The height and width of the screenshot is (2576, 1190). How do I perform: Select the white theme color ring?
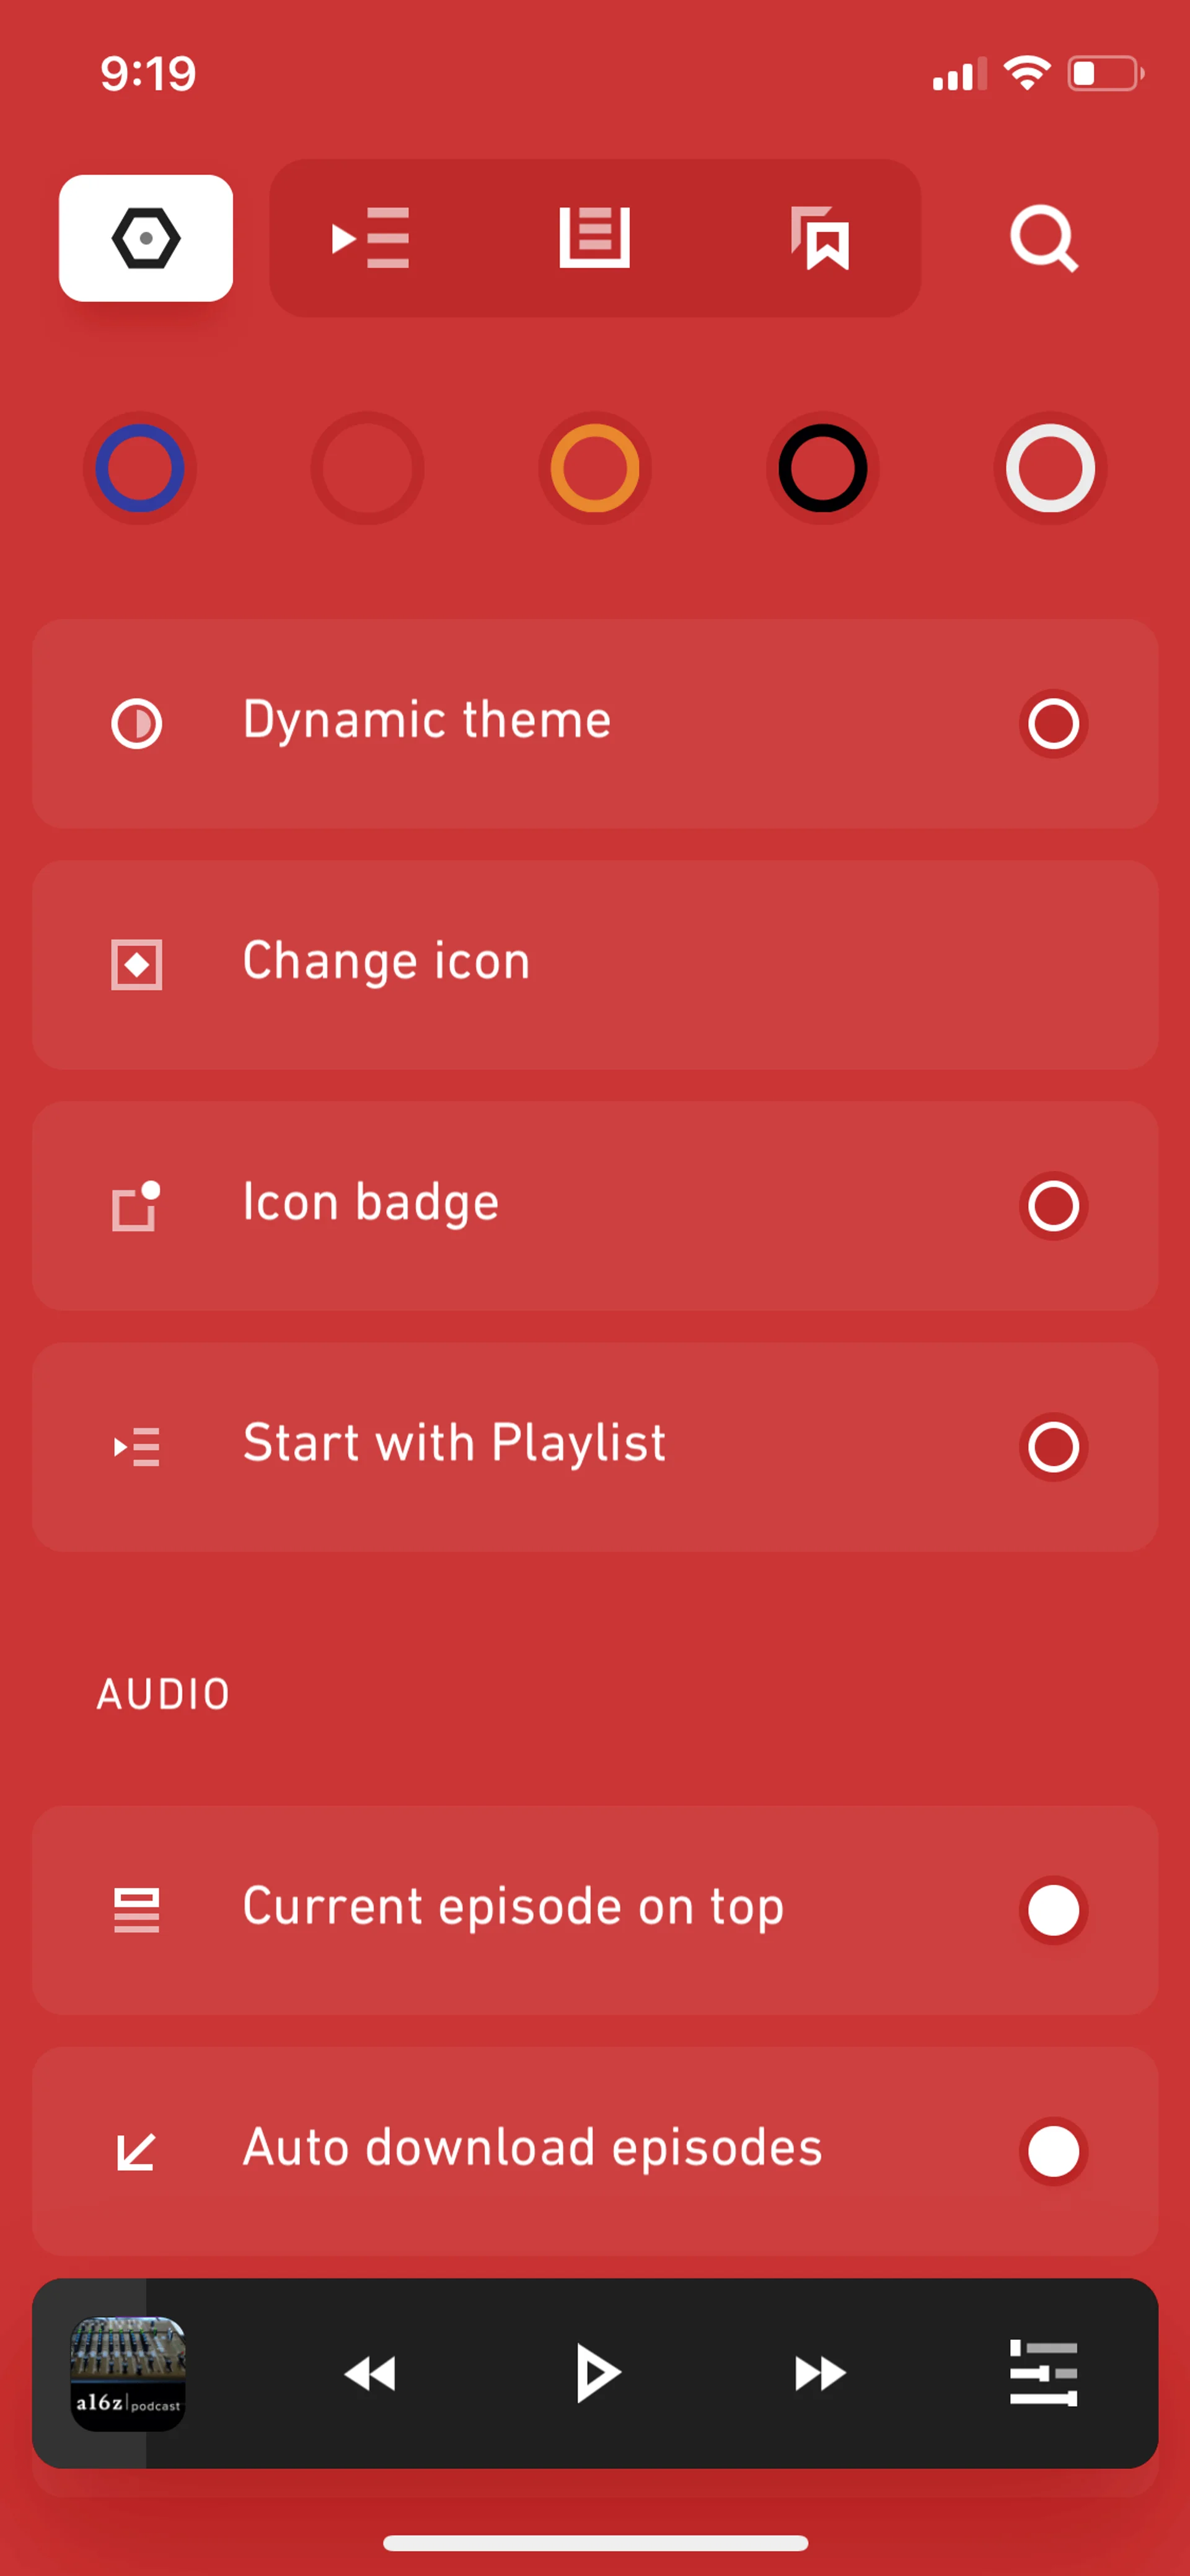pos(1050,468)
